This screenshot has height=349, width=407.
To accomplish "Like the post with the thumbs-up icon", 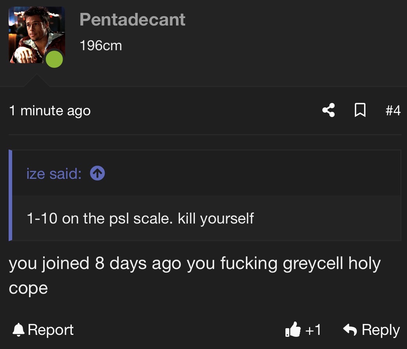I will (x=293, y=329).
